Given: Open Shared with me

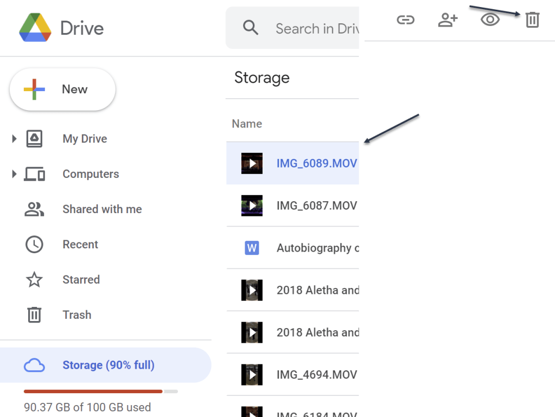Looking at the screenshot, I should click(x=102, y=209).
